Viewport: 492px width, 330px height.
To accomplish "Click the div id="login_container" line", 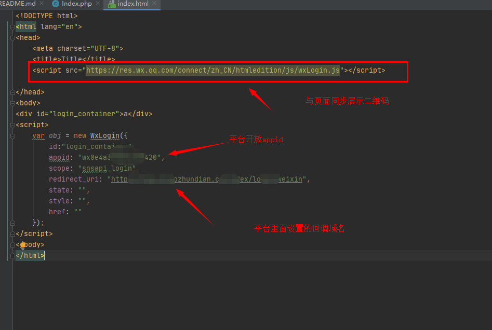I will 84,114.
